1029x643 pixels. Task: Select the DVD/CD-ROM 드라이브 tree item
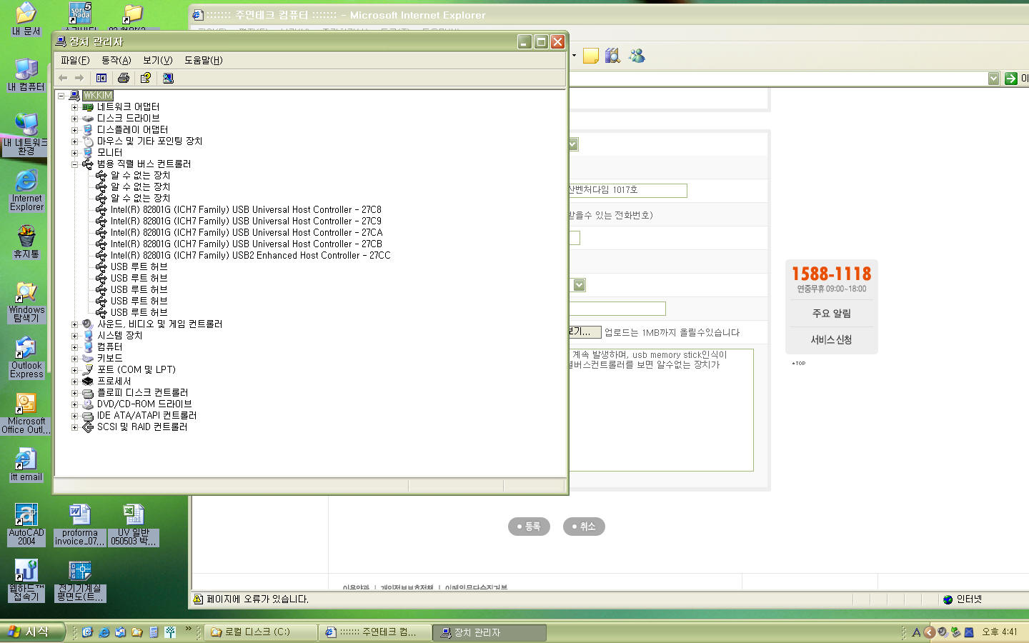click(144, 404)
